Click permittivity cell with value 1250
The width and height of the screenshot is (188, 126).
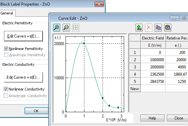pyautogui.click(x=177, y=81)
